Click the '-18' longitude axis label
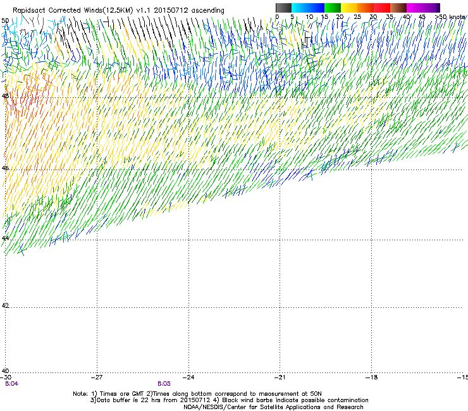Screen dimensions: 468x411 (372, 377)
